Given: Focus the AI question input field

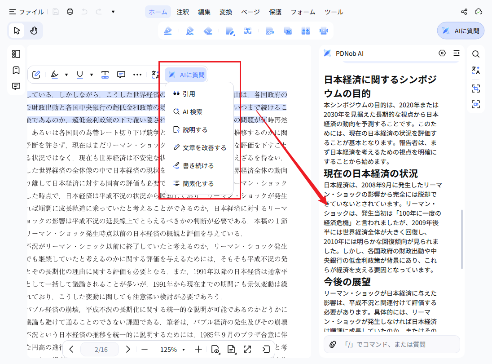Looking at the screenshot, I should [x=392, y=345].
